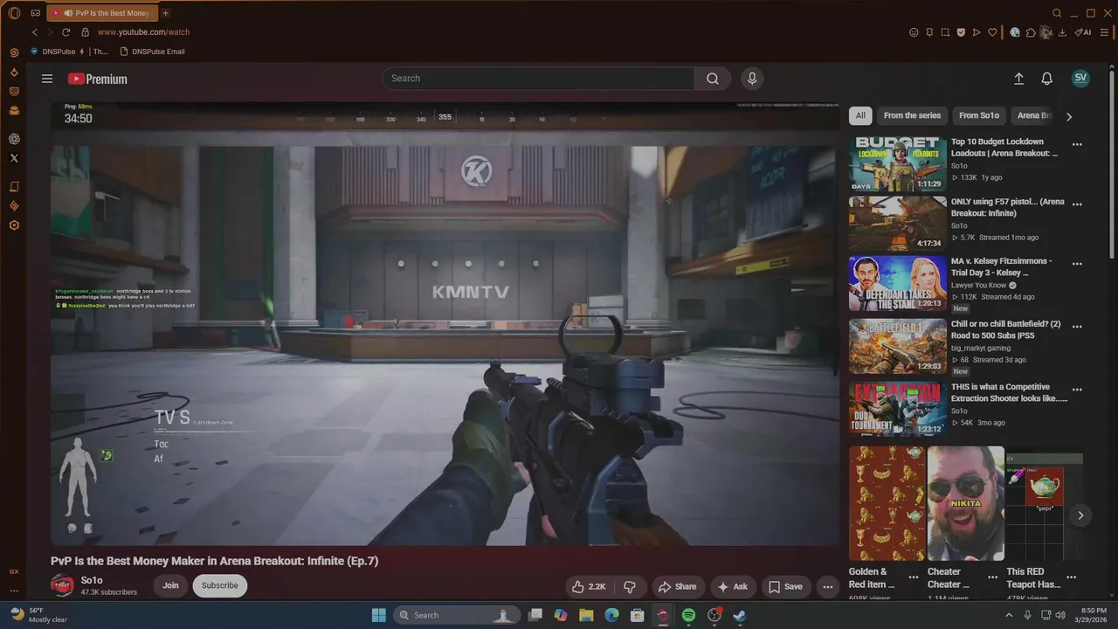Start voice search with the microphone
This screenshot has width=1118, height=629.
(x=752, y=79)
